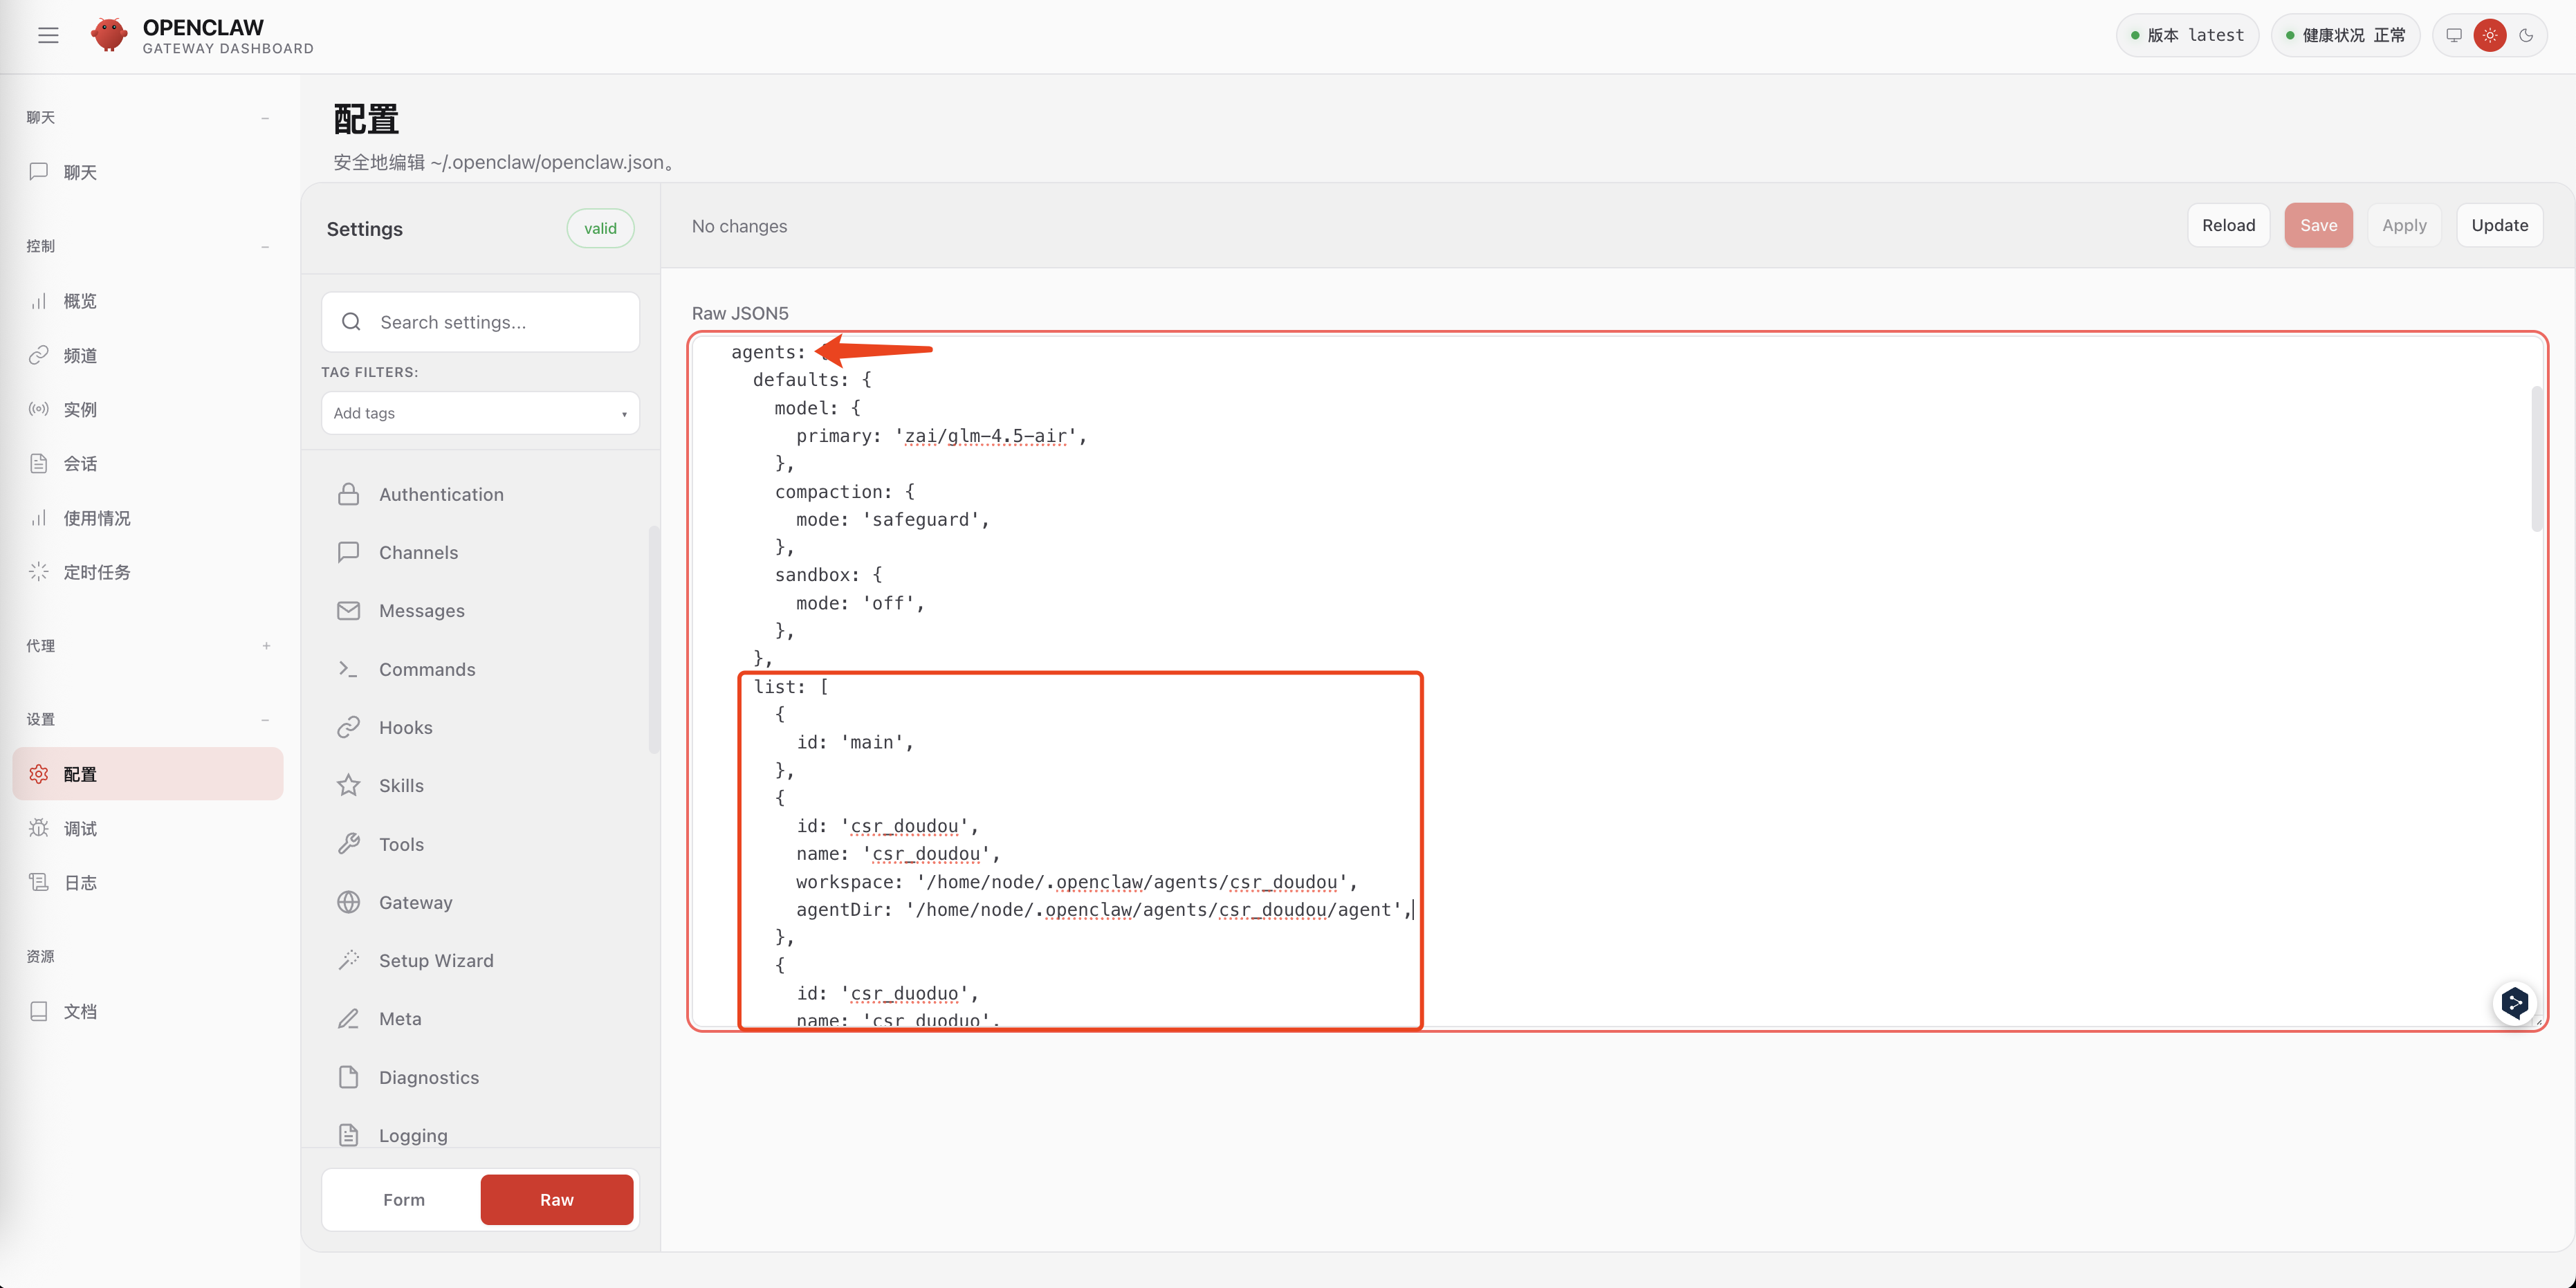Click the hamburger menu icon
This screenshot has width=2576, height=1288.
(48, 36)
